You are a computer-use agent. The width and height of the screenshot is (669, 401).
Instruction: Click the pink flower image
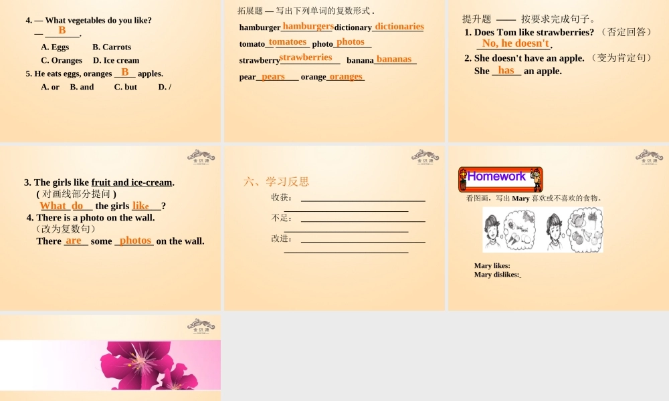[154, 365]
